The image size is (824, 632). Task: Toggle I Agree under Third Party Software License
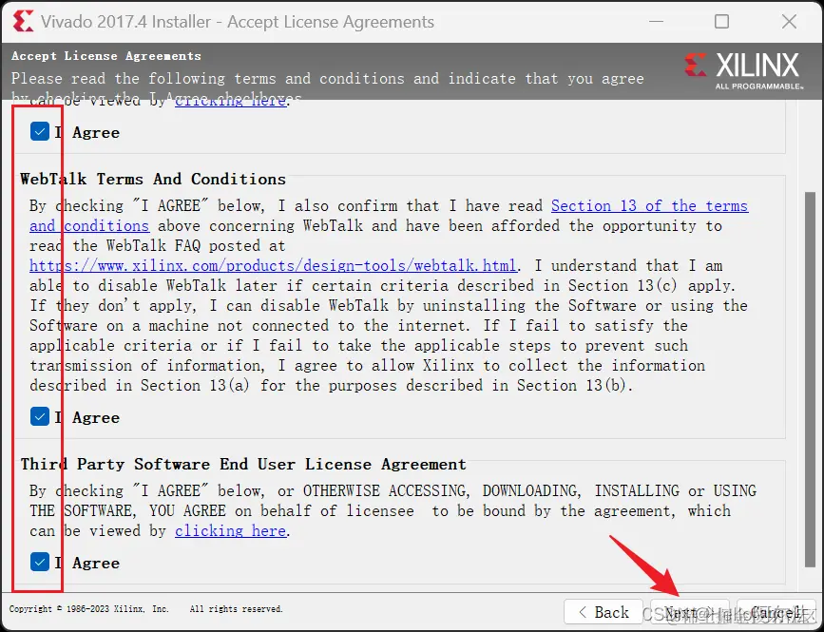(x=40, y=562)
